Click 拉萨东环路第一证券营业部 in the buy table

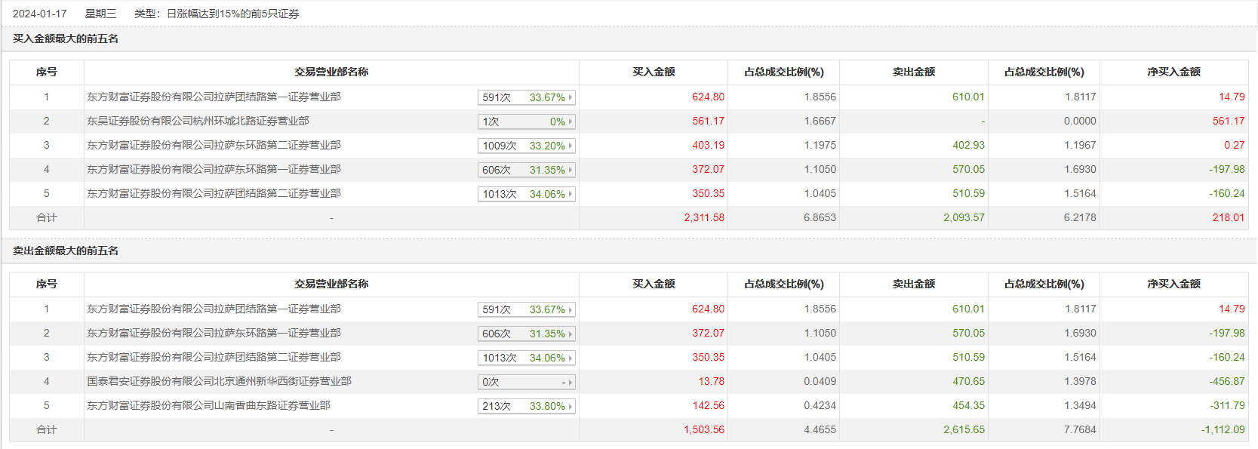click(x=214, y=169)
